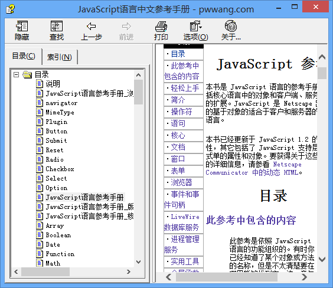Open the Function topic

pyautogui.click(x=60, y=254)
